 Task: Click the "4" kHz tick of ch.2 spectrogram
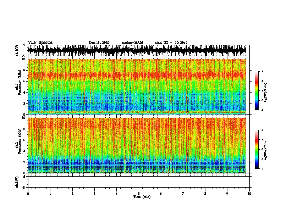pos(25,151)
